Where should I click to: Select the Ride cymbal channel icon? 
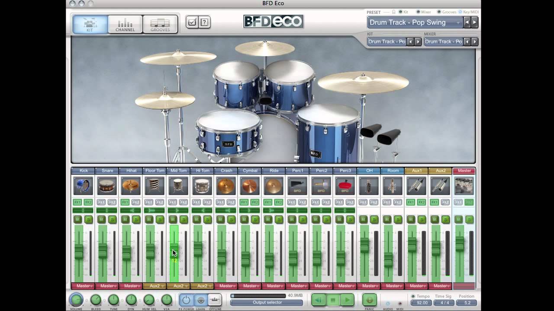point(274,186)
